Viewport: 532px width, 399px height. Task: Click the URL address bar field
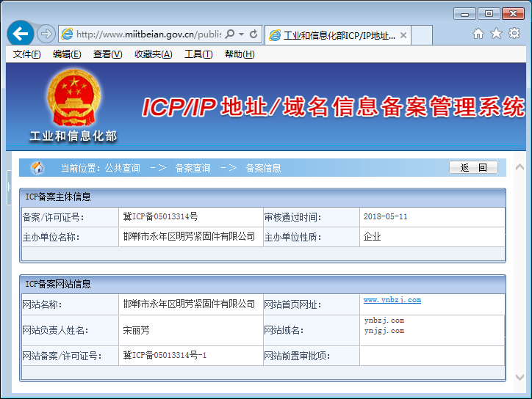point(147,34)
